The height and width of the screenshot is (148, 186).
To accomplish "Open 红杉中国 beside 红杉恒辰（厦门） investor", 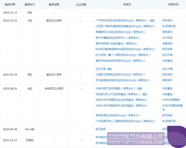I will [167, 55].
